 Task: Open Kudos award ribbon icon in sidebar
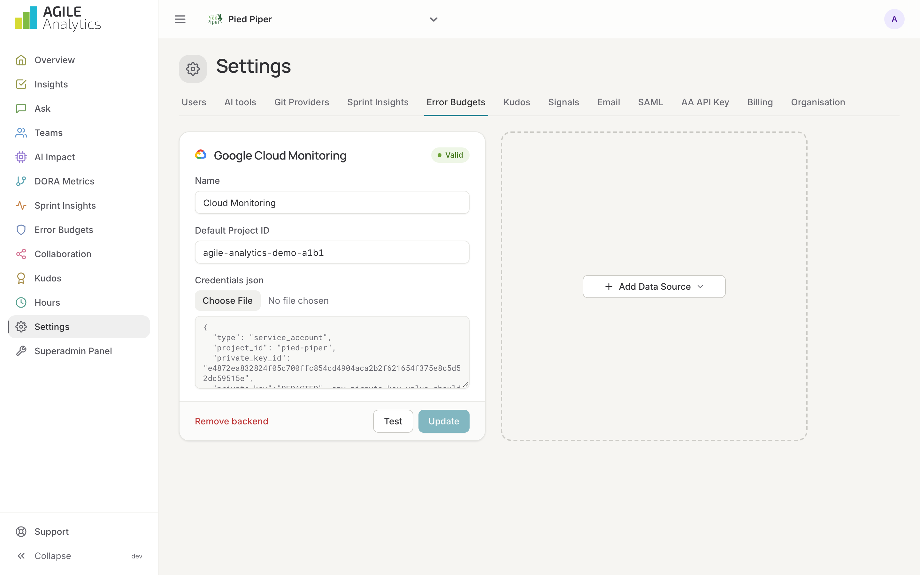(x=21, y=278)
